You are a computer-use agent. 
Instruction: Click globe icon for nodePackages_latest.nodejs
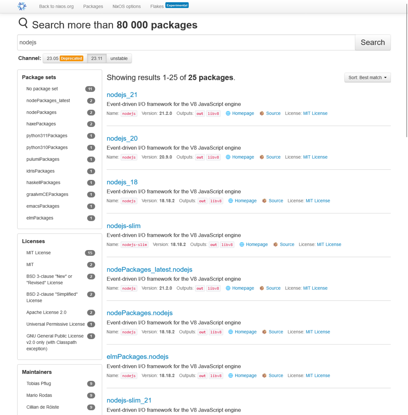pyautogui.click(x=228, y=288)
